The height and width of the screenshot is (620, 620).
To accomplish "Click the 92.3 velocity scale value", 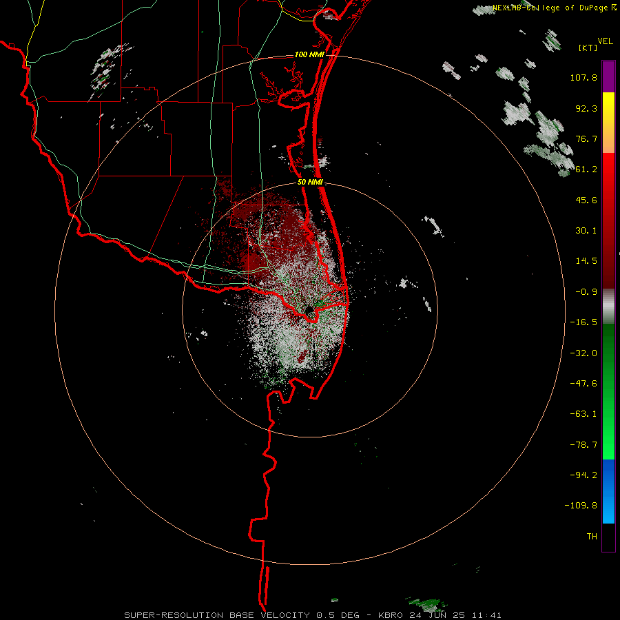I will (586, 108).
